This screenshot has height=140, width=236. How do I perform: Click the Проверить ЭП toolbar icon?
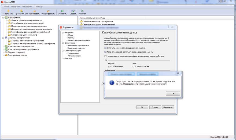coord(21,11)
